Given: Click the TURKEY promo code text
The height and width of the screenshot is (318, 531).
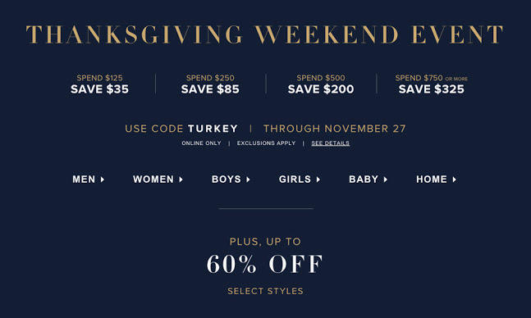Looking at the screenshot, I should pos(213,129).
